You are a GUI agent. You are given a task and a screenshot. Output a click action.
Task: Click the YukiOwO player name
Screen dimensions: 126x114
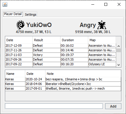click(x=39, y=25)
